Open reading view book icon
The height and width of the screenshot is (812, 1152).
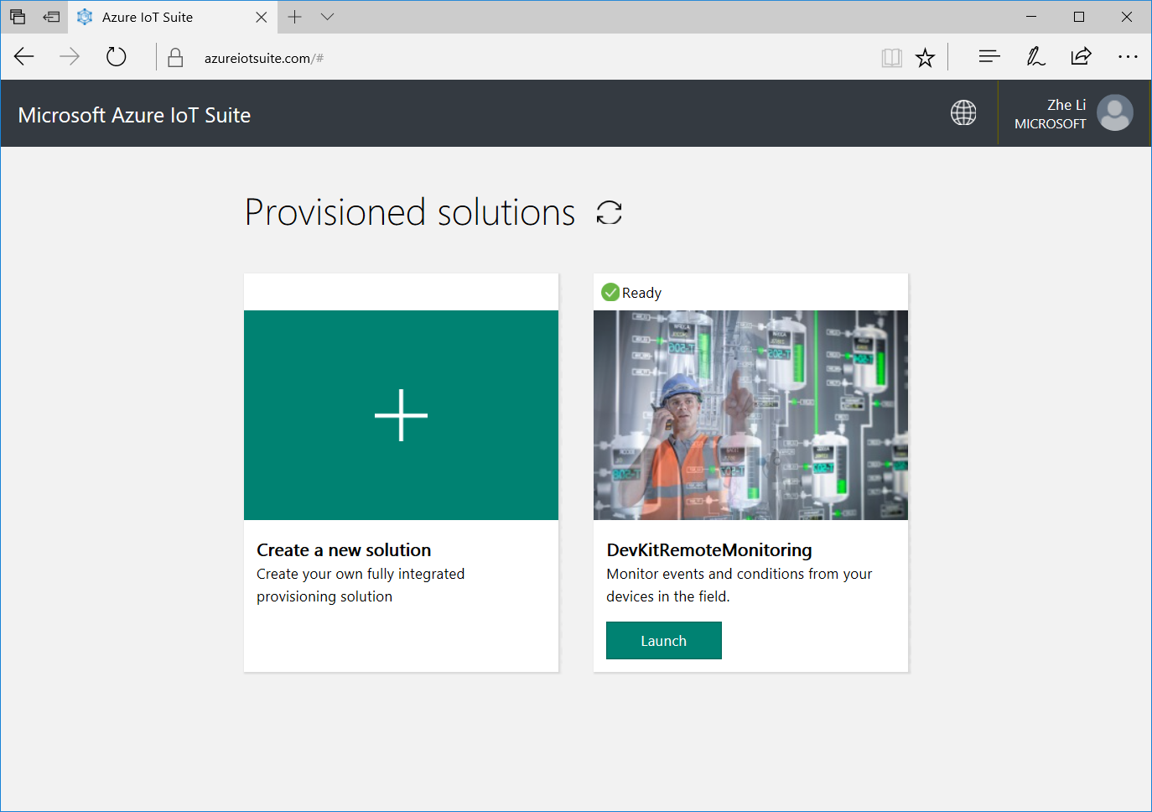(891, 57)
